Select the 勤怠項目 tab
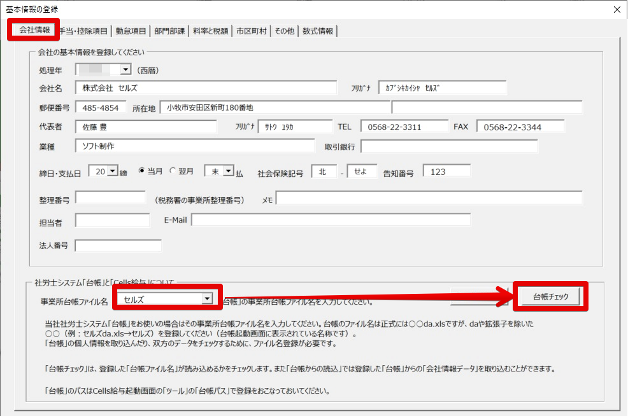This screenshot has width=628, height=416. click(x=131, y=31)
